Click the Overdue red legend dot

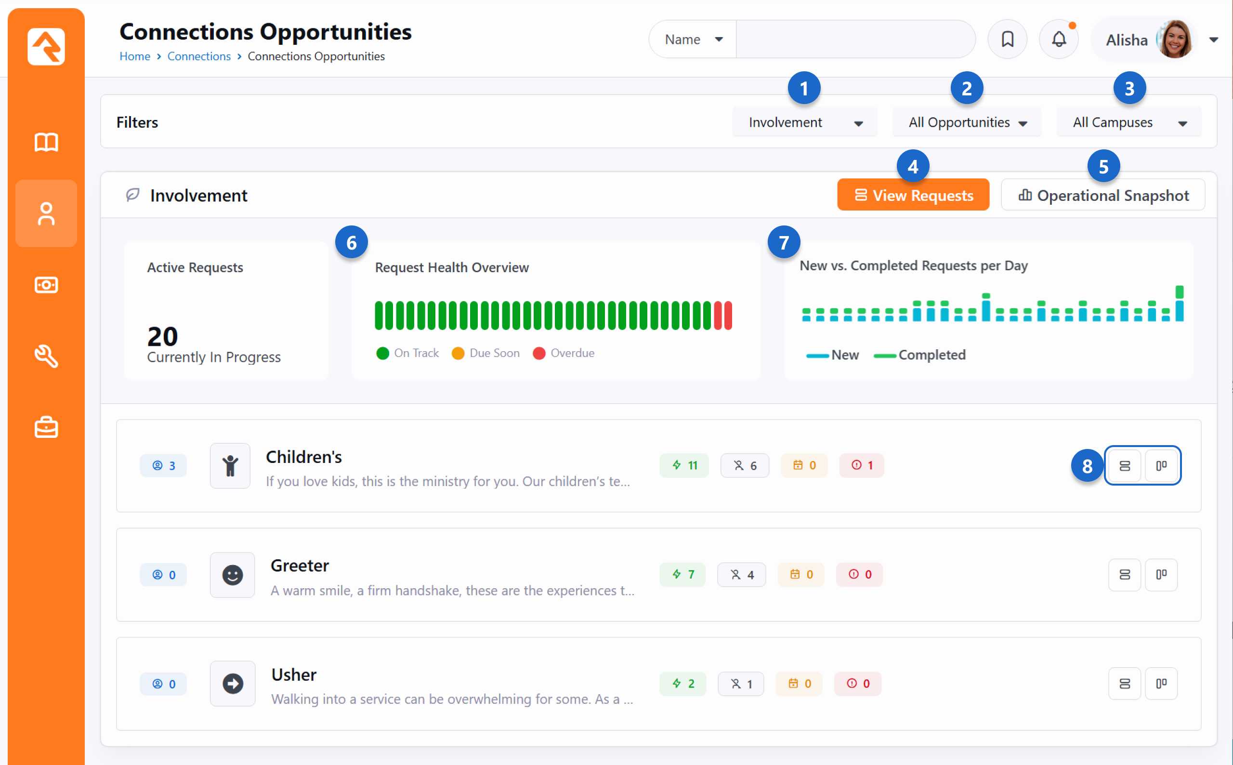[x=538, y=353]
